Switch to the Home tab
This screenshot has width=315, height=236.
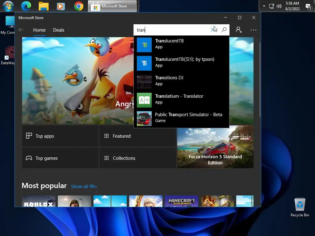(x=39, y=30)
